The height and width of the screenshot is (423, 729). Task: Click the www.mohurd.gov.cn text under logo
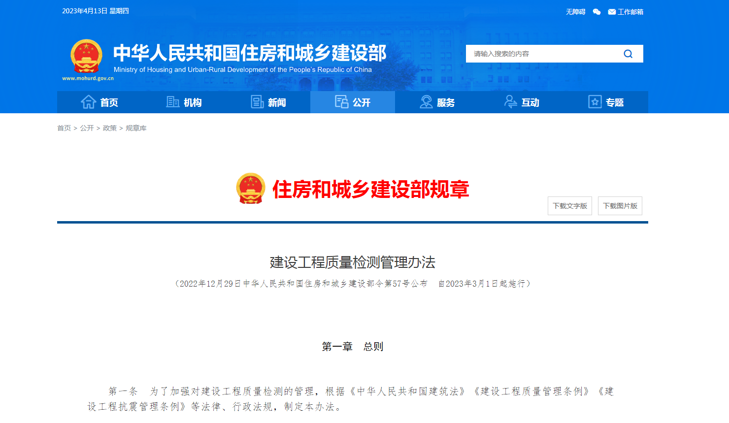pos(88,78)
